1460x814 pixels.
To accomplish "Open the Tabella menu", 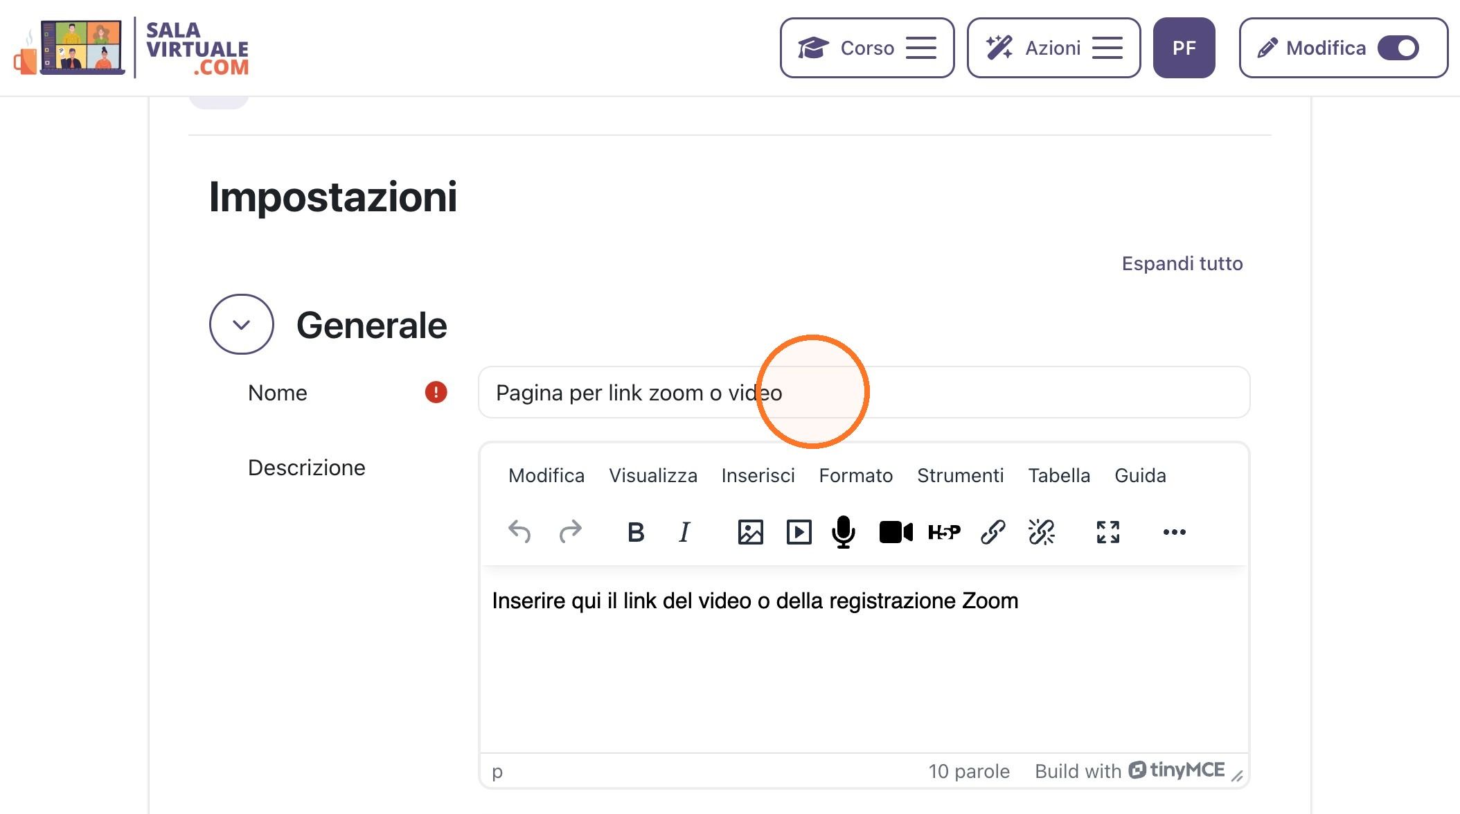I will coord(1059,475).
